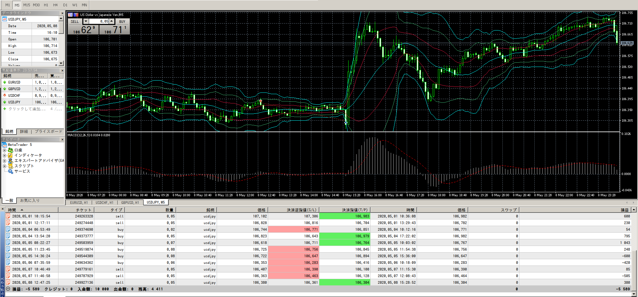Increase lot volume with up arrow
This screenshot has width=638, height=297.
coord(112,21)
